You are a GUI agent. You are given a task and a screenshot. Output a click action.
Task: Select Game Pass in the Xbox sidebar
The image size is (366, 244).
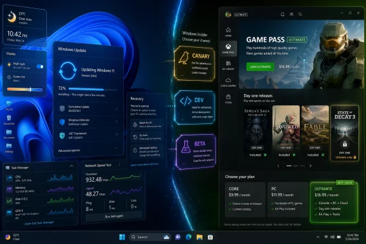(x=228, y=48)
